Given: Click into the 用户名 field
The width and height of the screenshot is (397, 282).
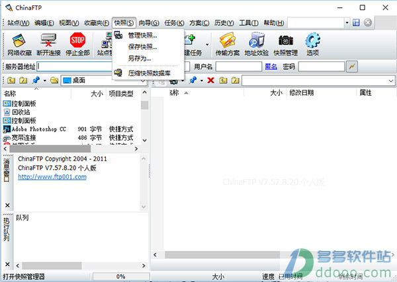Looking at the screenshot, I should point(238,67).
